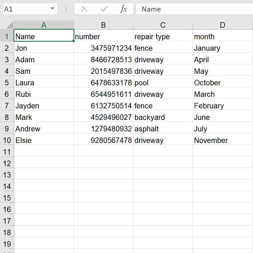Screen dimensions: 253x253
Task: Click the Name Box showing A1
Action: click(x=30, y=9)
